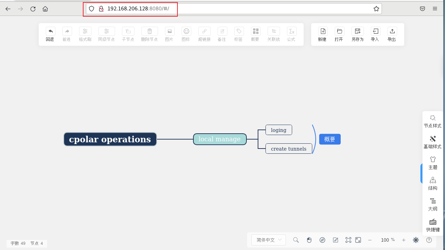Open the 快捷键 shortcuts panel

point(433,225)
